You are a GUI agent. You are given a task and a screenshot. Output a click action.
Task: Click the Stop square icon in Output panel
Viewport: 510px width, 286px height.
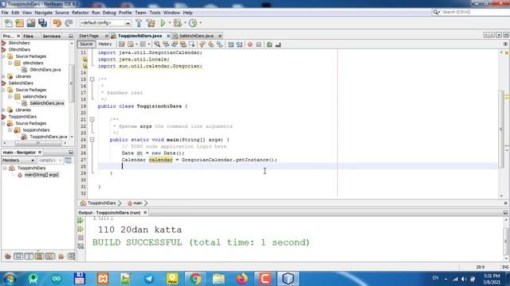80,238
